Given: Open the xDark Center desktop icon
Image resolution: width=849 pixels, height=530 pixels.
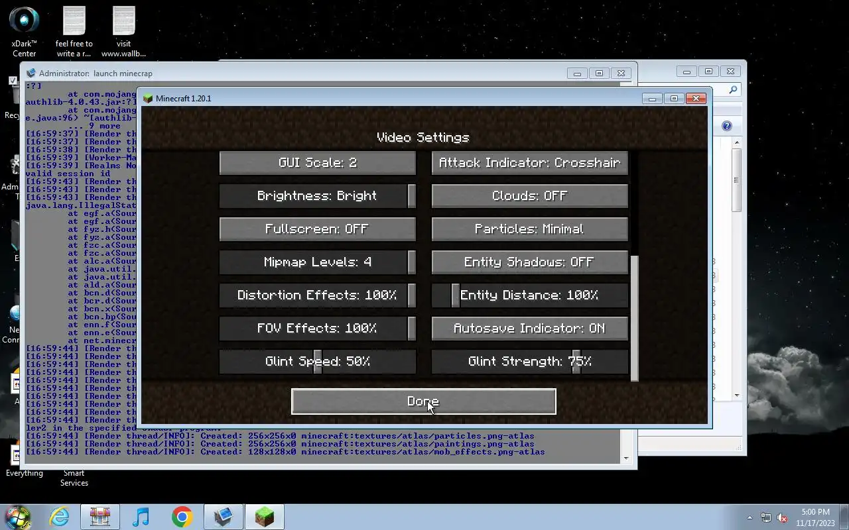Looking at the screenshot, I should (x=25, y=31).
